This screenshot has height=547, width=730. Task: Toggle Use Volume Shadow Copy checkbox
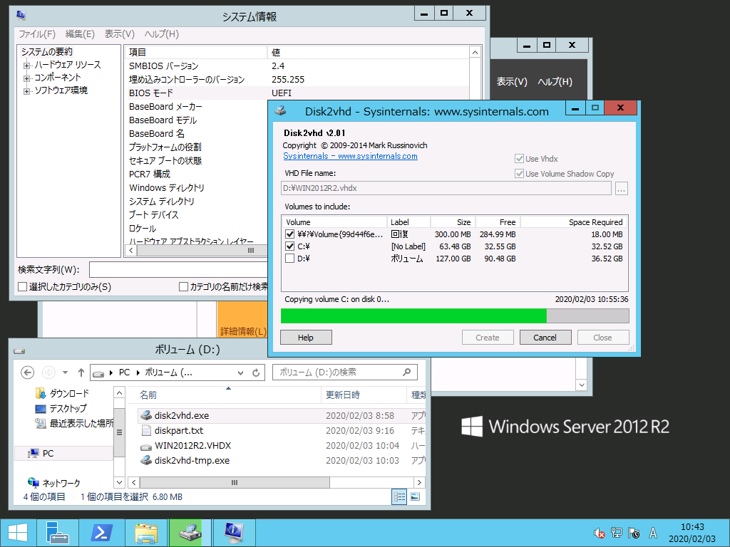click(519, 174)
